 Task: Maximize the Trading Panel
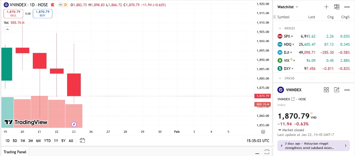(x=267, y=152)
